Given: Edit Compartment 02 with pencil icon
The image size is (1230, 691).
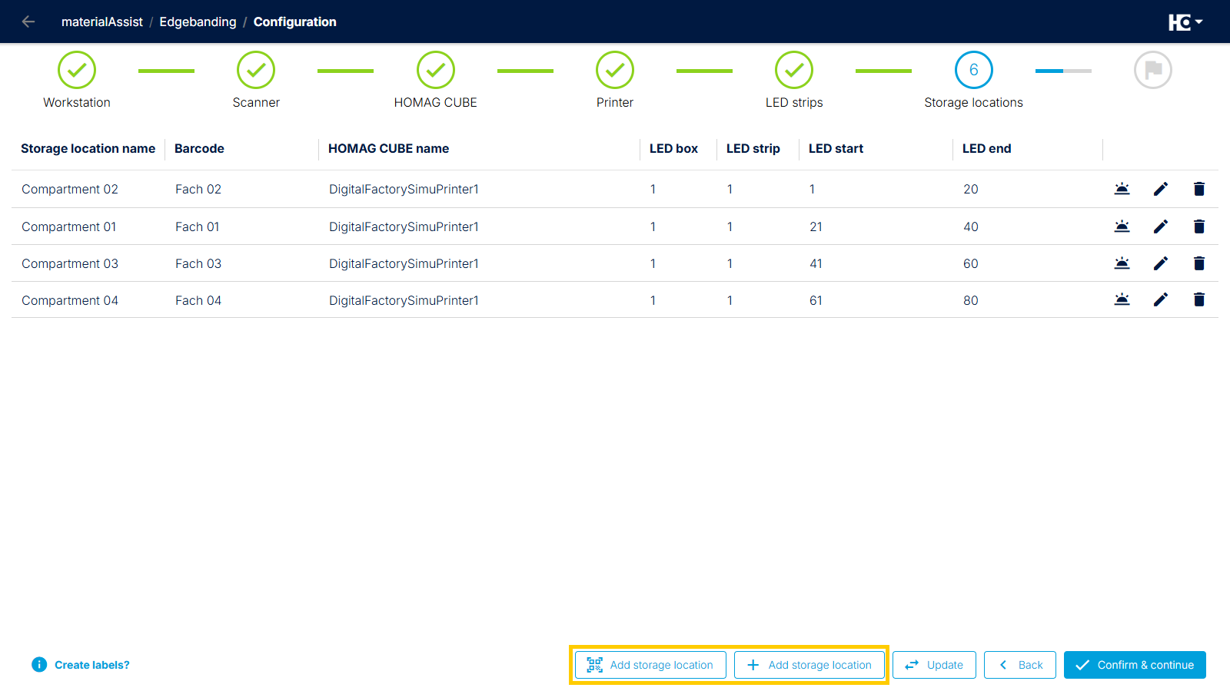Looking at the screenshot, I should 1161,189.
